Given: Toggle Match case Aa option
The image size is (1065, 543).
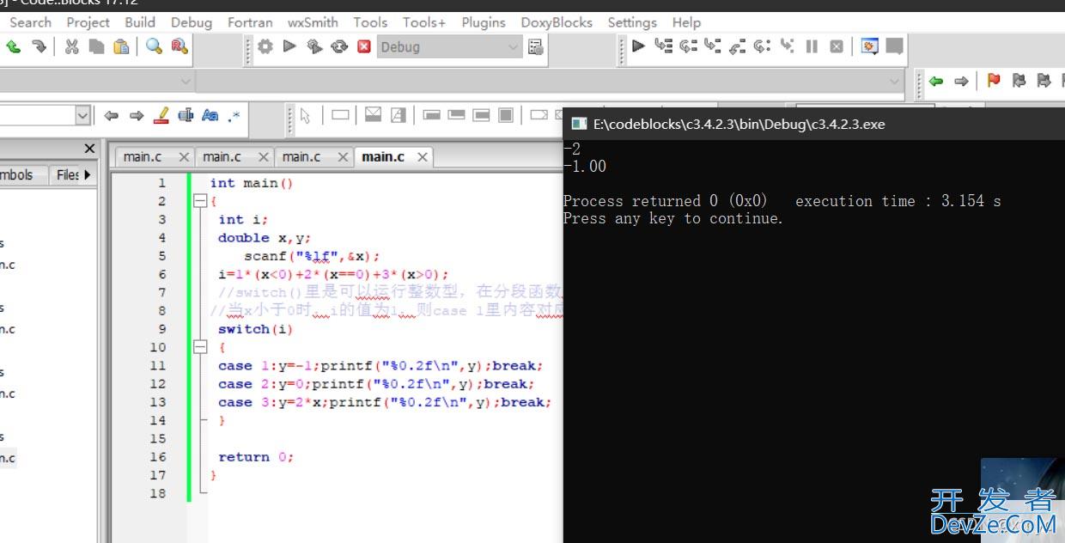Looking at the screenshot, I should pyautogui.click(x=210, y=115).
